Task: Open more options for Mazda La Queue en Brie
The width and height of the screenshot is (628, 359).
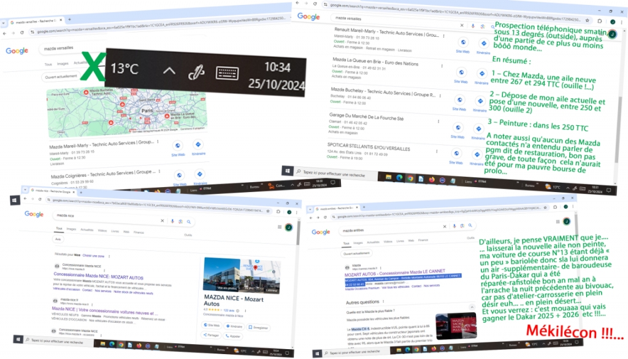Action: point(442,66)
